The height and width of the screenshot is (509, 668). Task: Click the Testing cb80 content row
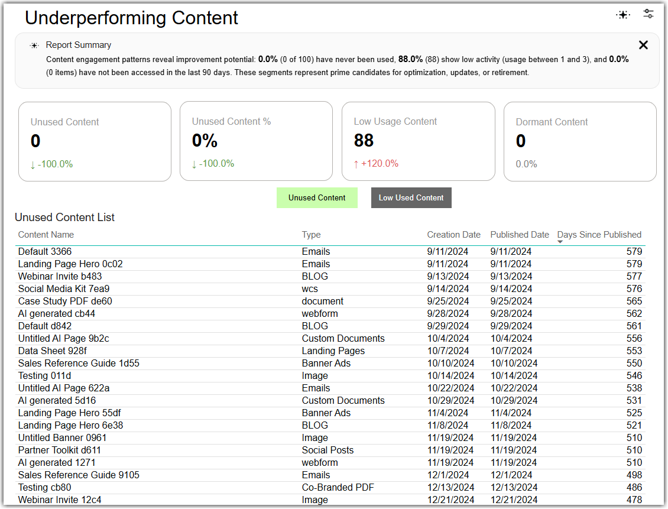point(330,487)
